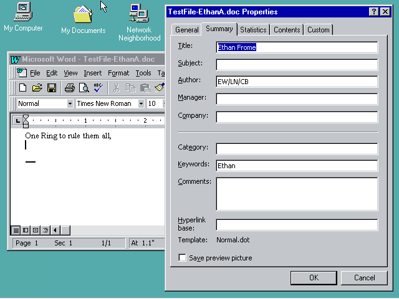
Task: Open the Insert menu in Word
Action: tap(93, 73)
